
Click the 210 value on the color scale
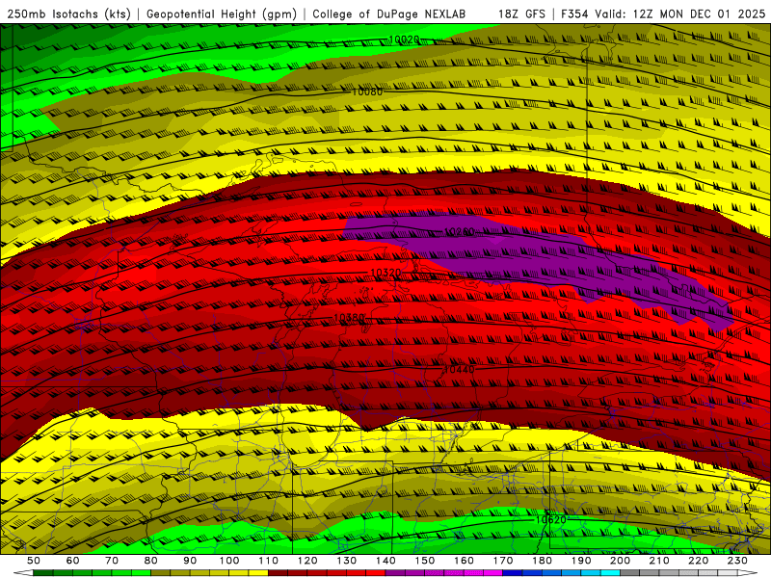[659, 561]
